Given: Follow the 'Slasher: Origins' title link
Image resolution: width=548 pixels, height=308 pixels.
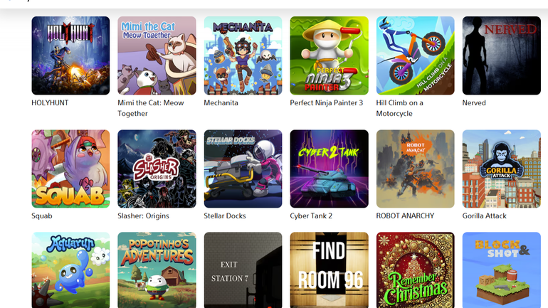Looking at the screenshot, I should click(x=143, y=216).
